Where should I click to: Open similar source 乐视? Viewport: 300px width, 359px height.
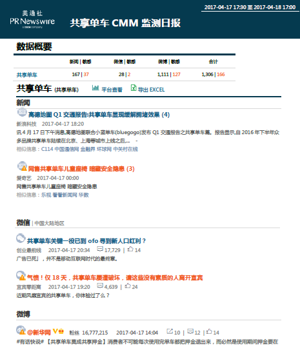coord(46,195)
